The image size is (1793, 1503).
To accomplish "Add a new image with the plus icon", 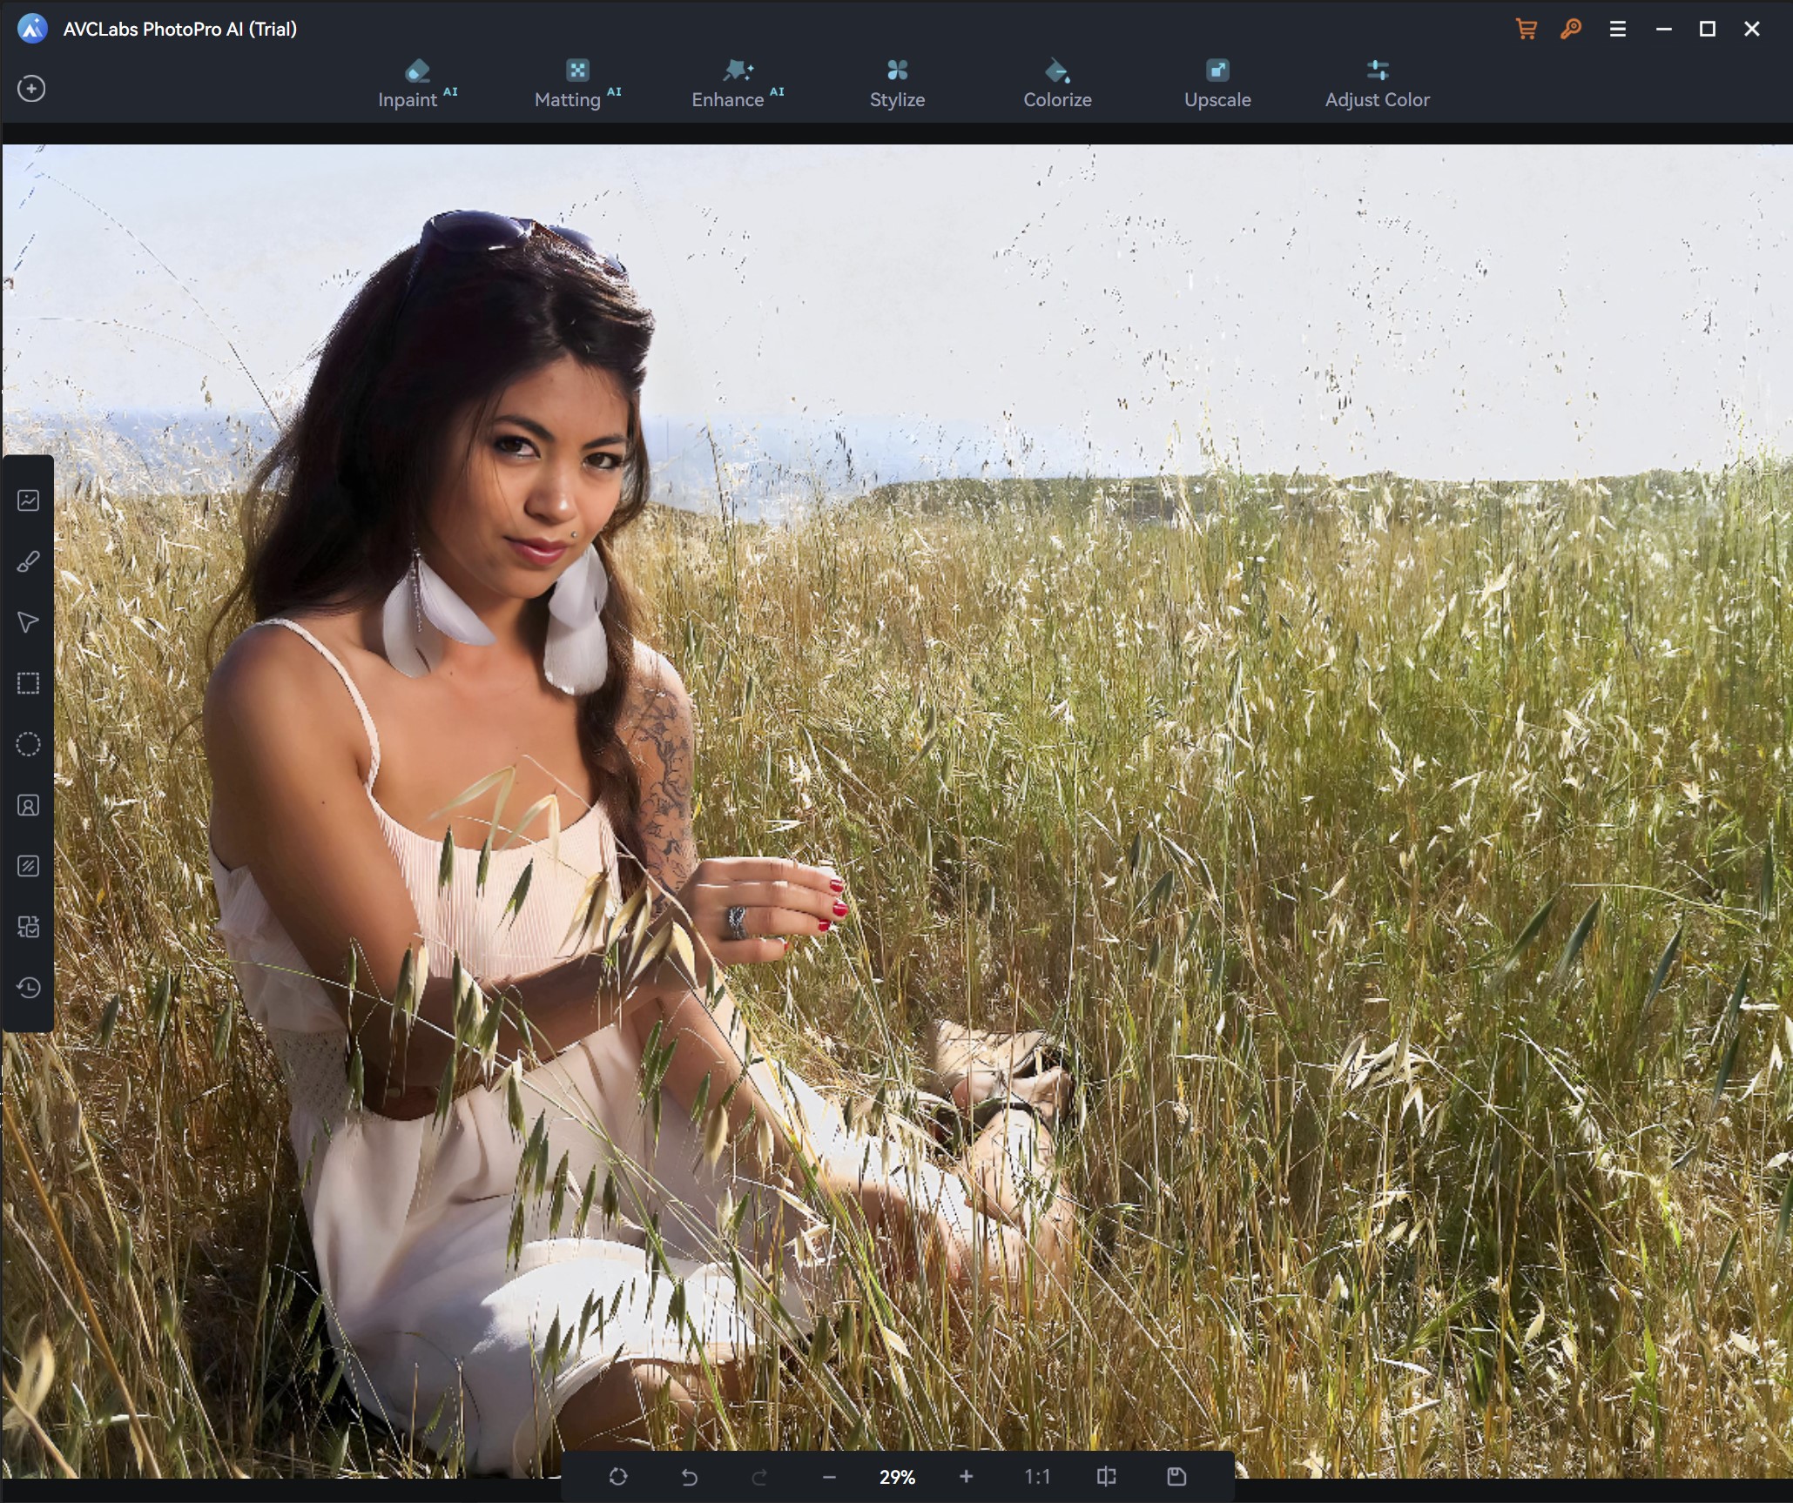I will [32, 88].
